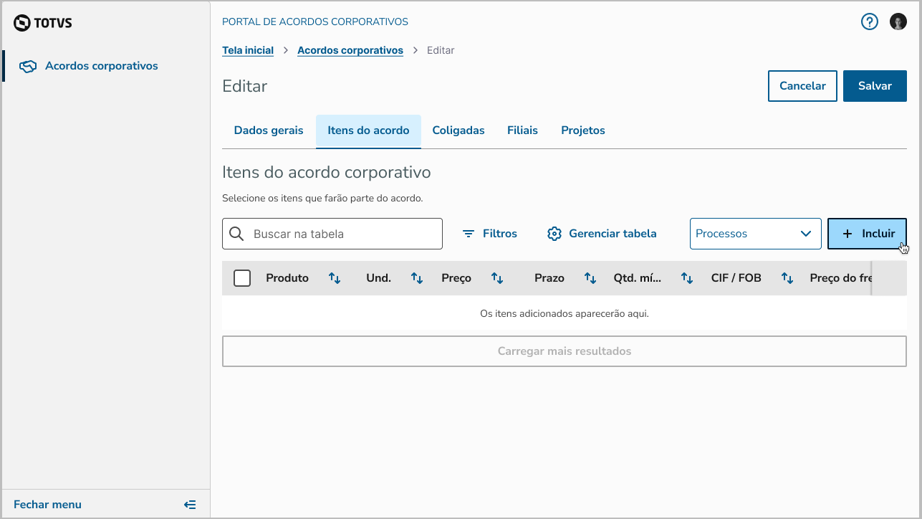The image size is (922, 519).
Task: Click the help question mark icon
Action: [869, 22]
